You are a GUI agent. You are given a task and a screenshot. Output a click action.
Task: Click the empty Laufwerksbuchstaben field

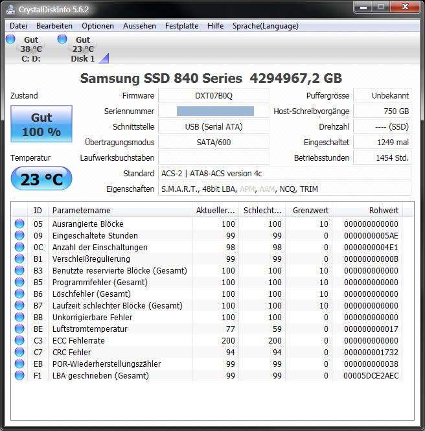click(214, 158)
